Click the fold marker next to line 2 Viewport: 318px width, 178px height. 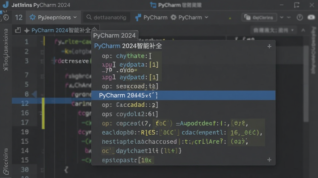42,52
